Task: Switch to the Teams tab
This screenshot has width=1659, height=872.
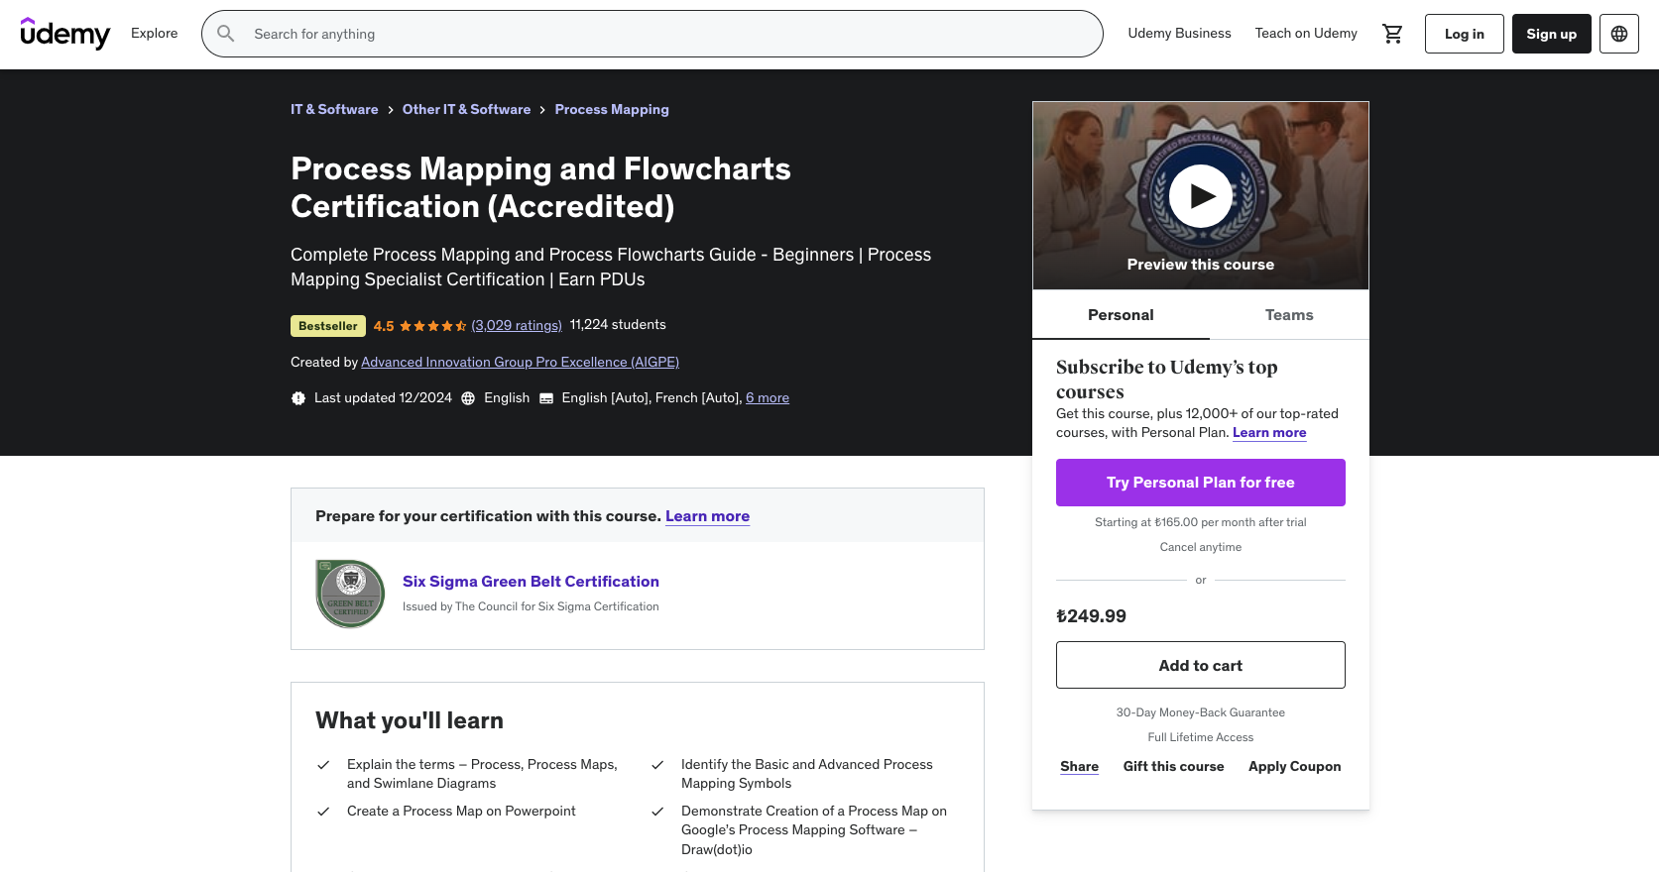Action: point(1288,315)
